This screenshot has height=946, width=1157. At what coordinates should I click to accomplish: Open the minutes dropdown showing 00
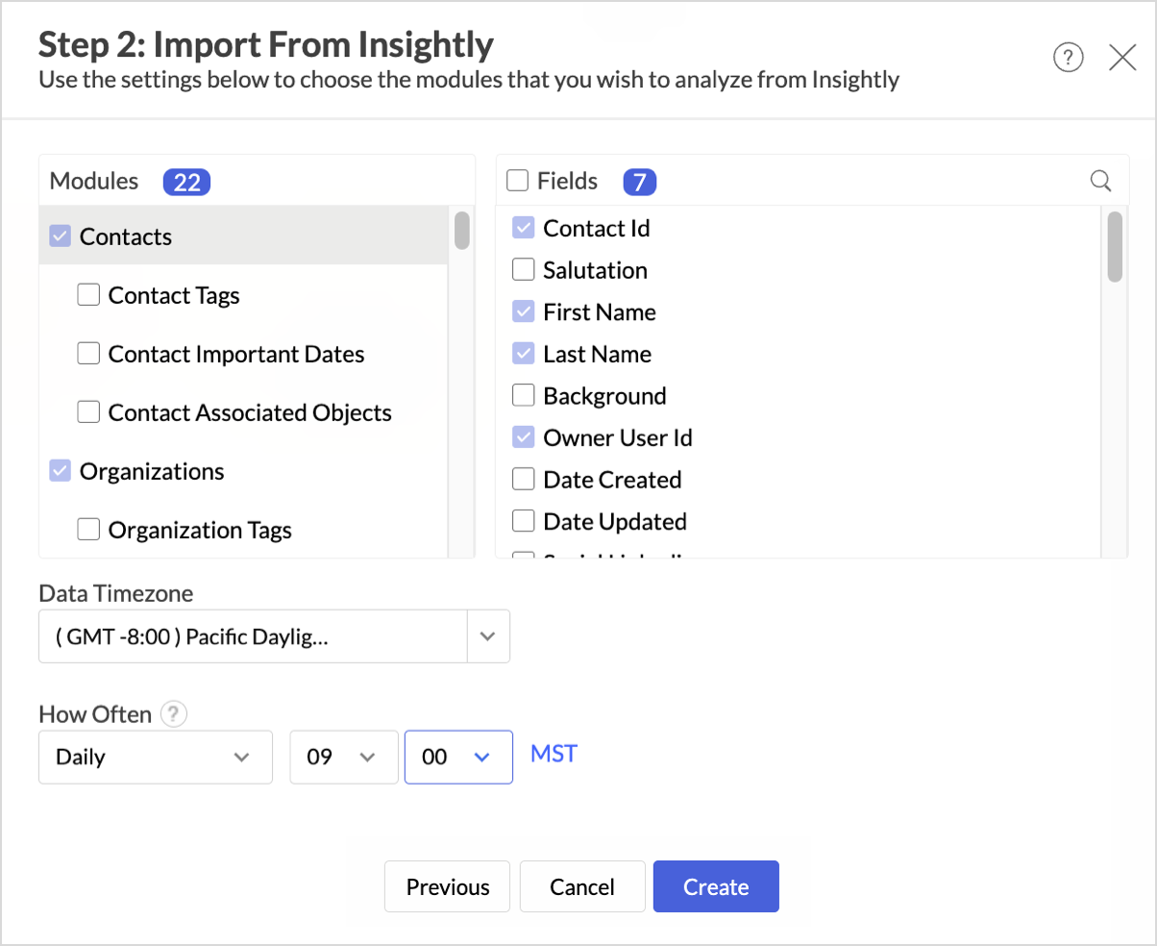click(x=458, y=757)
